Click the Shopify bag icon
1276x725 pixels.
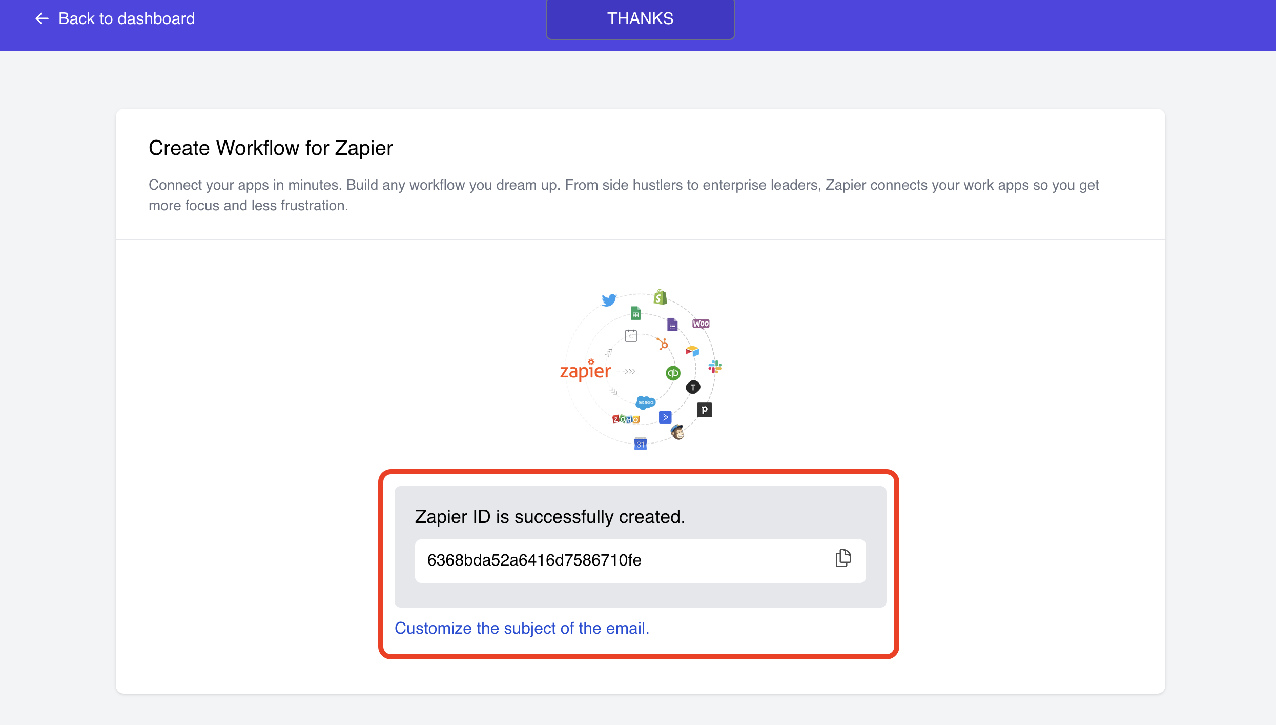tap(660, 297)
